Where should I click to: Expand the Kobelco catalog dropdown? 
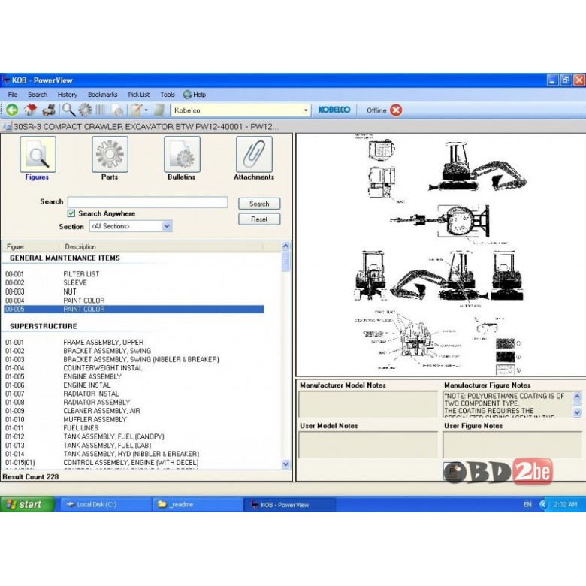click(306, 110)
